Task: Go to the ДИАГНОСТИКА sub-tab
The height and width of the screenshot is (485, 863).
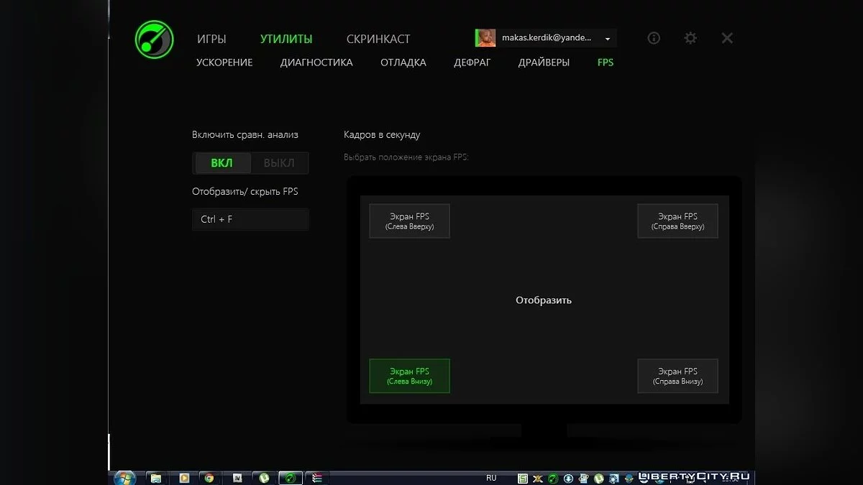Action: (x=316, y=63)
